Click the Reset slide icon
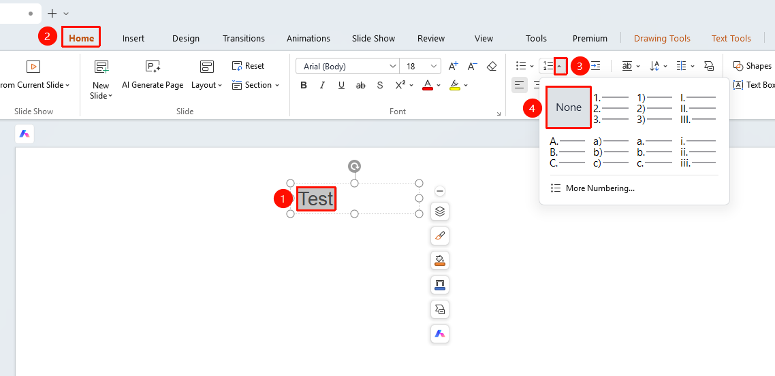 coord(248,66)
